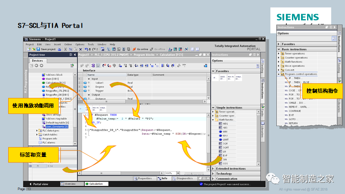
Task: Click the Split editor space vertically icon
Action: 198,49
